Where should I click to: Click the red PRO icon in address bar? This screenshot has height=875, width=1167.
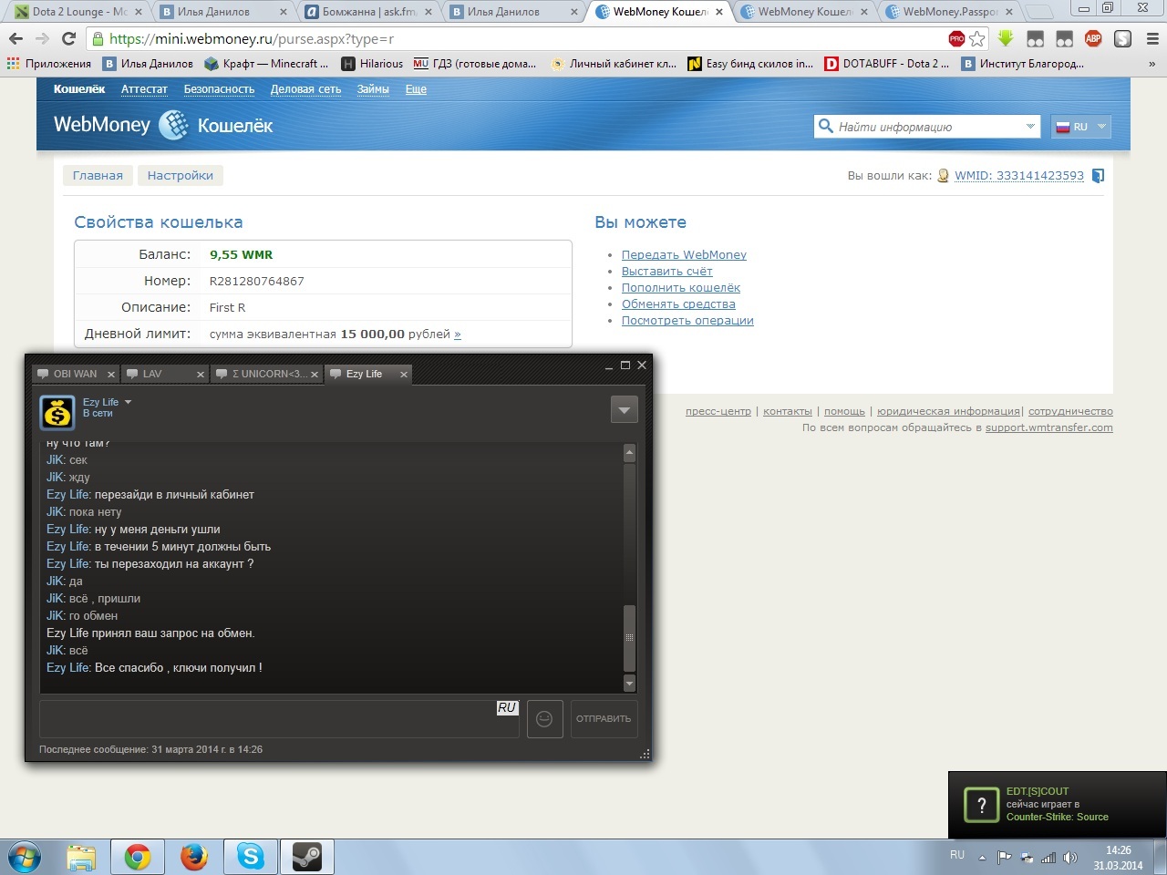click(956, 38)
